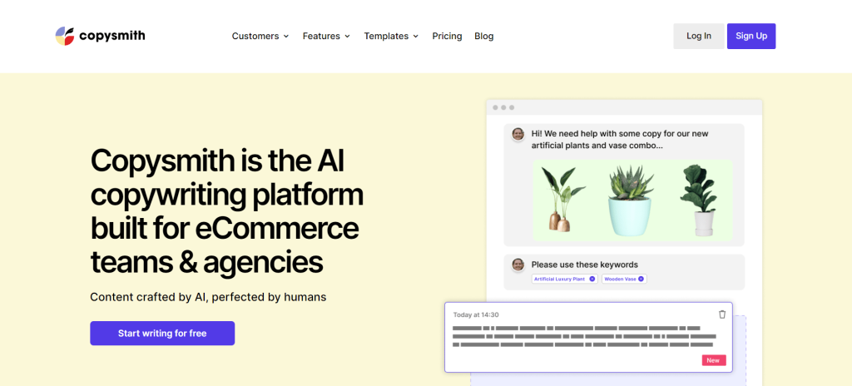Open the Blog link in navigation
The image size is (852, 386).
click(x=484, y=36)
